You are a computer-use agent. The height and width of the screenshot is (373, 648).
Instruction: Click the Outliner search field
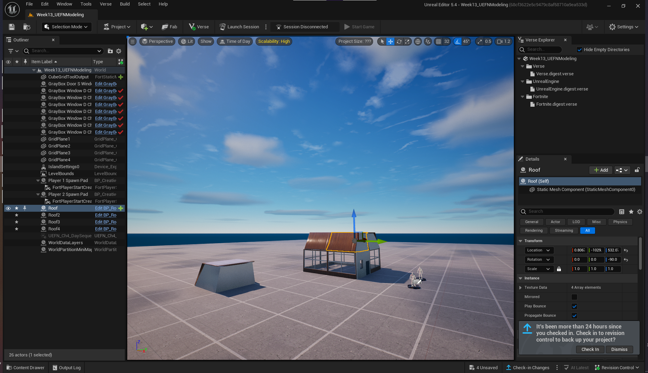[63, 51]
